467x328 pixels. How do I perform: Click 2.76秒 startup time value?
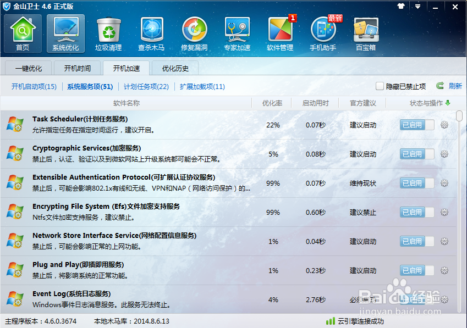pyautogui.click(x=316, y=300)
